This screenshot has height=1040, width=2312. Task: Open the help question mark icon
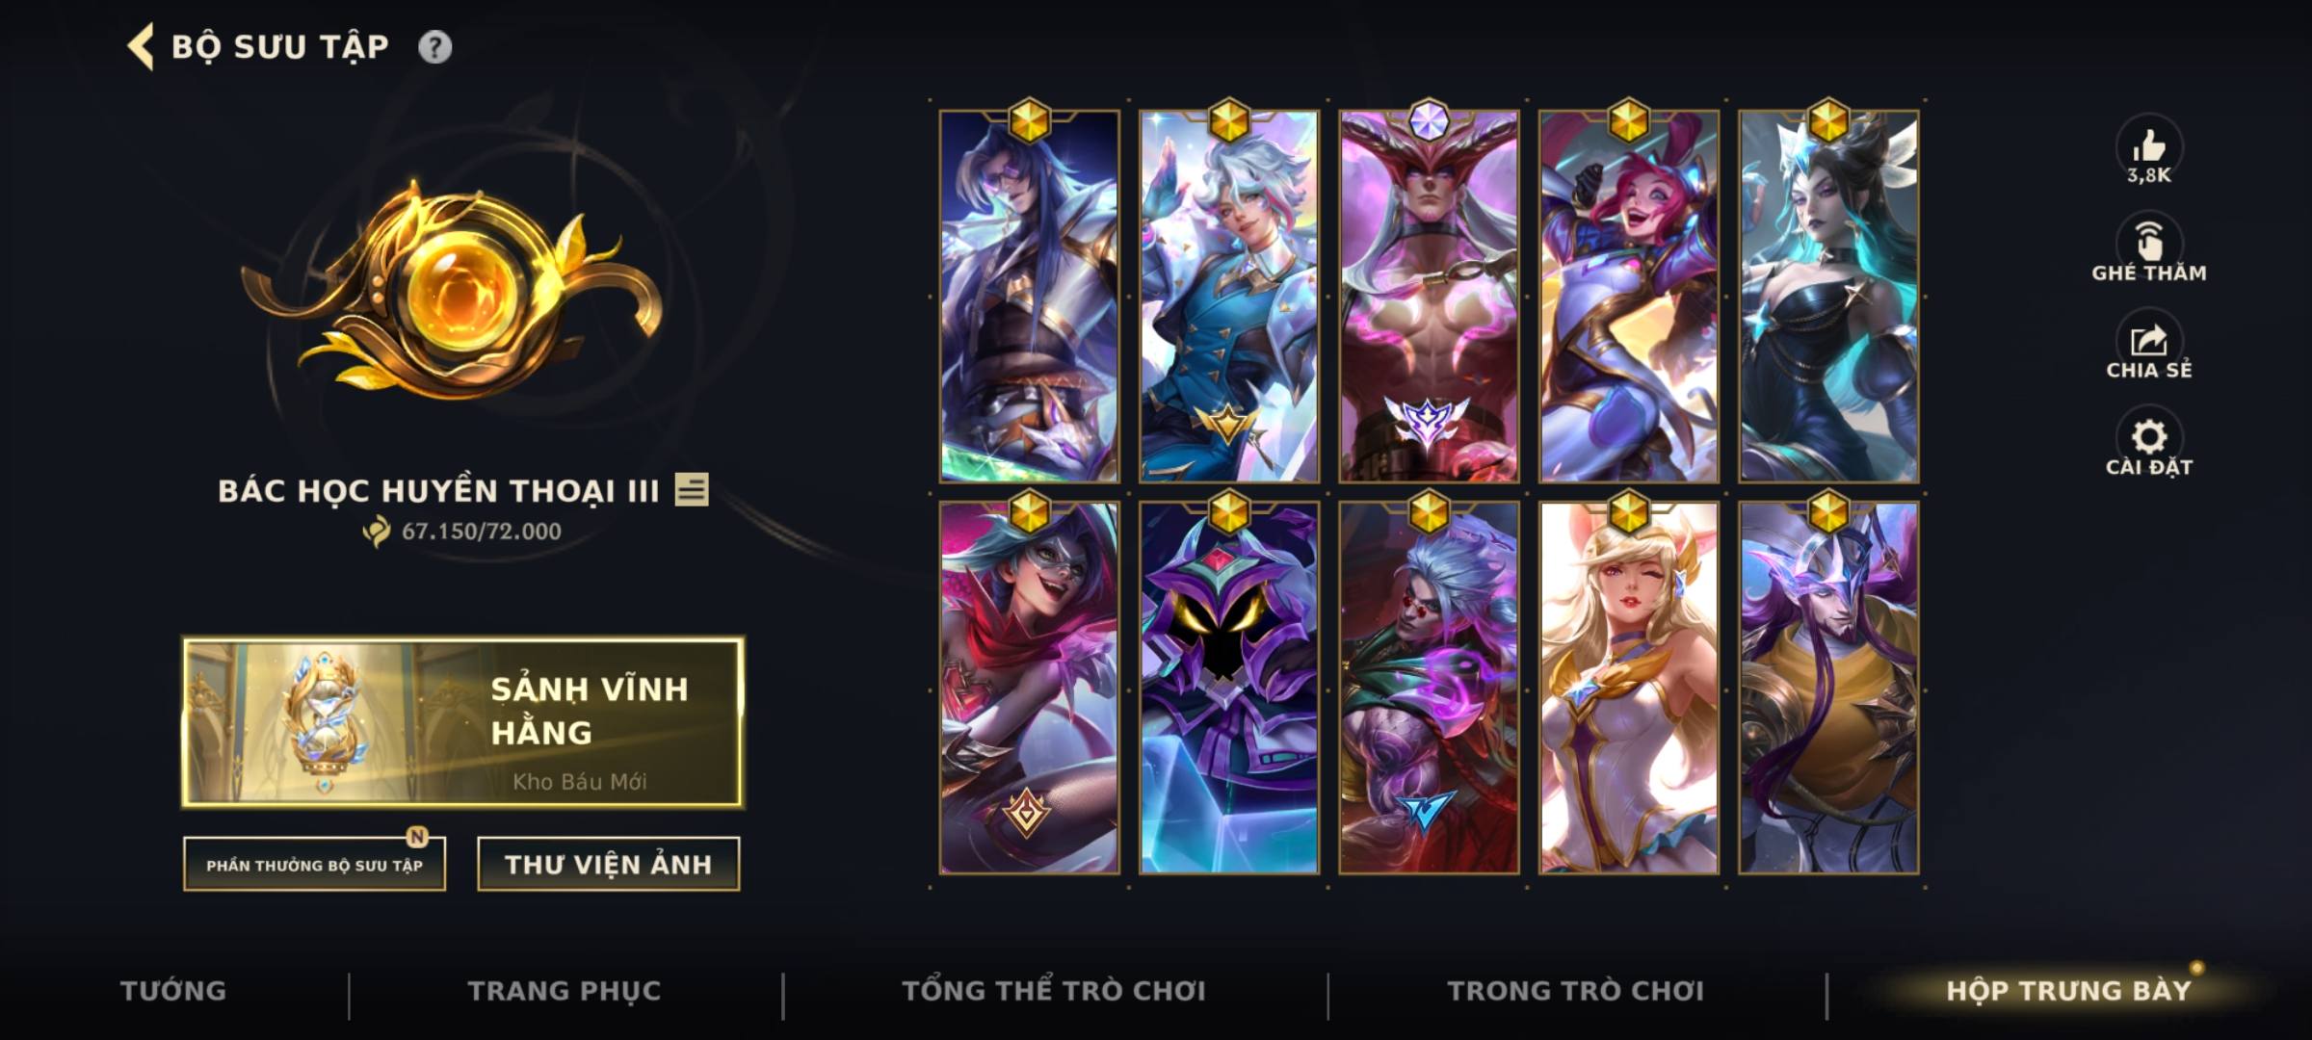click(x=434, y=47)
